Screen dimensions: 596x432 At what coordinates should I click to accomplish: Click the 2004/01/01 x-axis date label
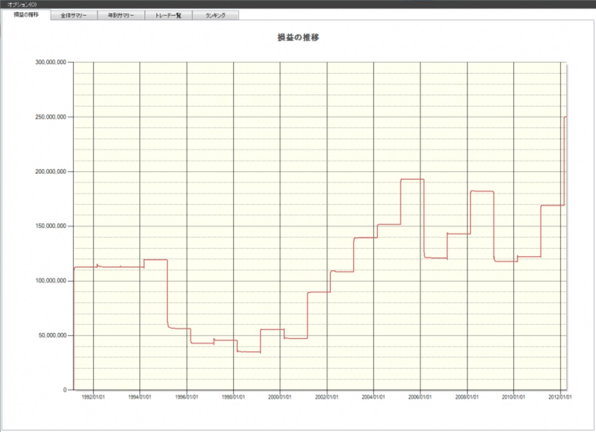(x=373, y=397)
